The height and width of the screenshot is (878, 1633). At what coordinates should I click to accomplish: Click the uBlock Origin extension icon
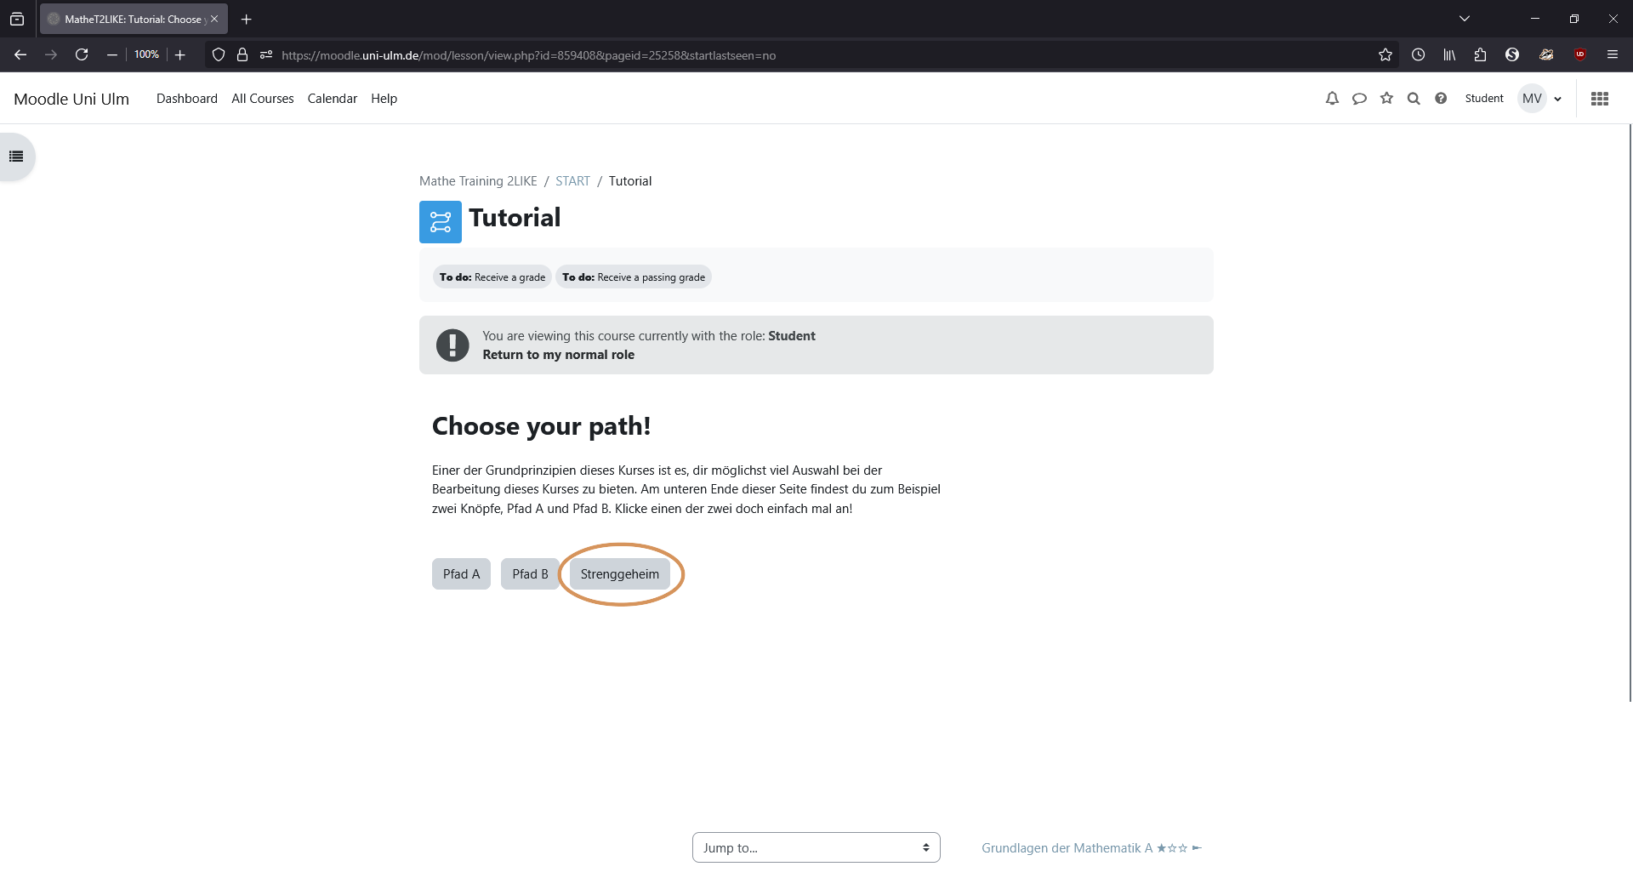coord(1580,54)
